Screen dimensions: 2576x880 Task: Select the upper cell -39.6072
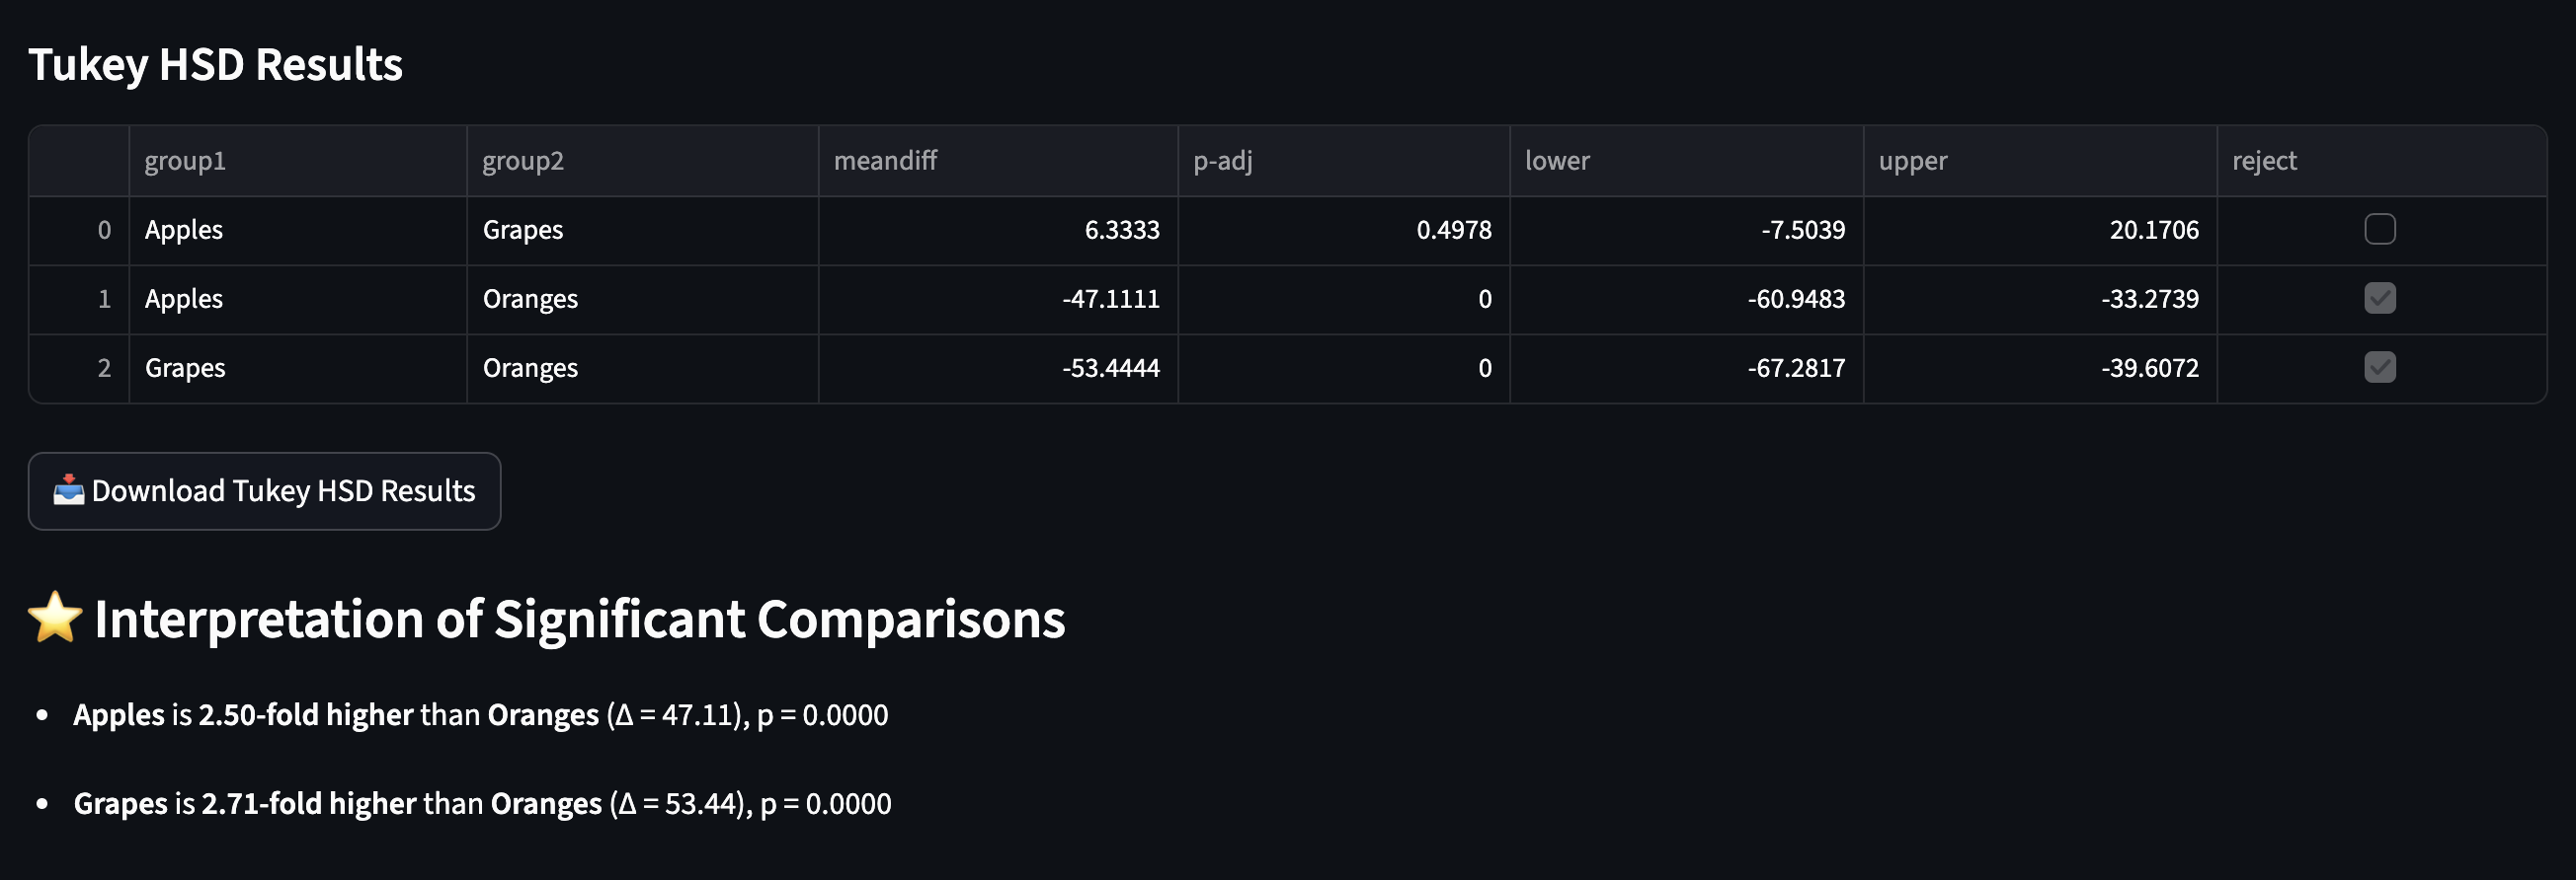click(2040, 369)
